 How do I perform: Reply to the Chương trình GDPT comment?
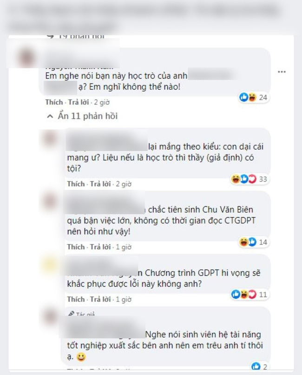pyautogui.click(x=100, y=299)
